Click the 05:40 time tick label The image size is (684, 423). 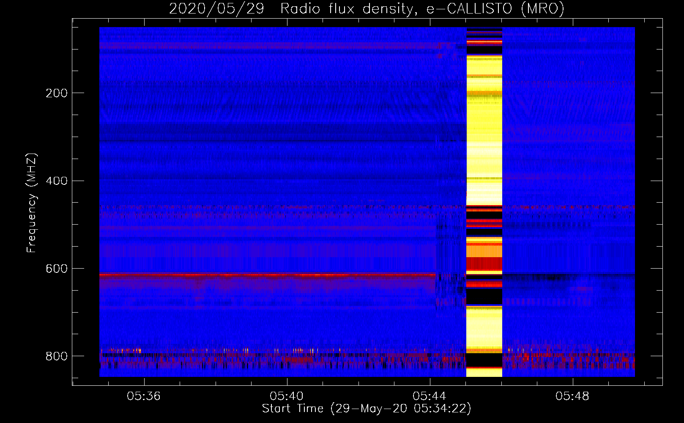[x=287, y=396]
